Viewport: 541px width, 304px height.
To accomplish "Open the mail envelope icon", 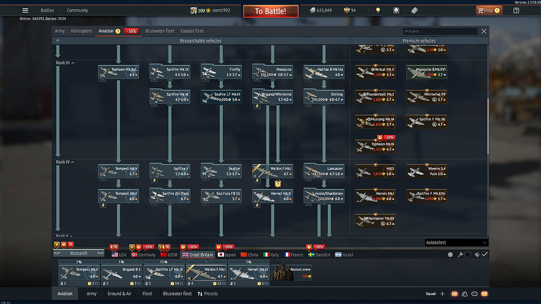I will (x=484, y=294).
